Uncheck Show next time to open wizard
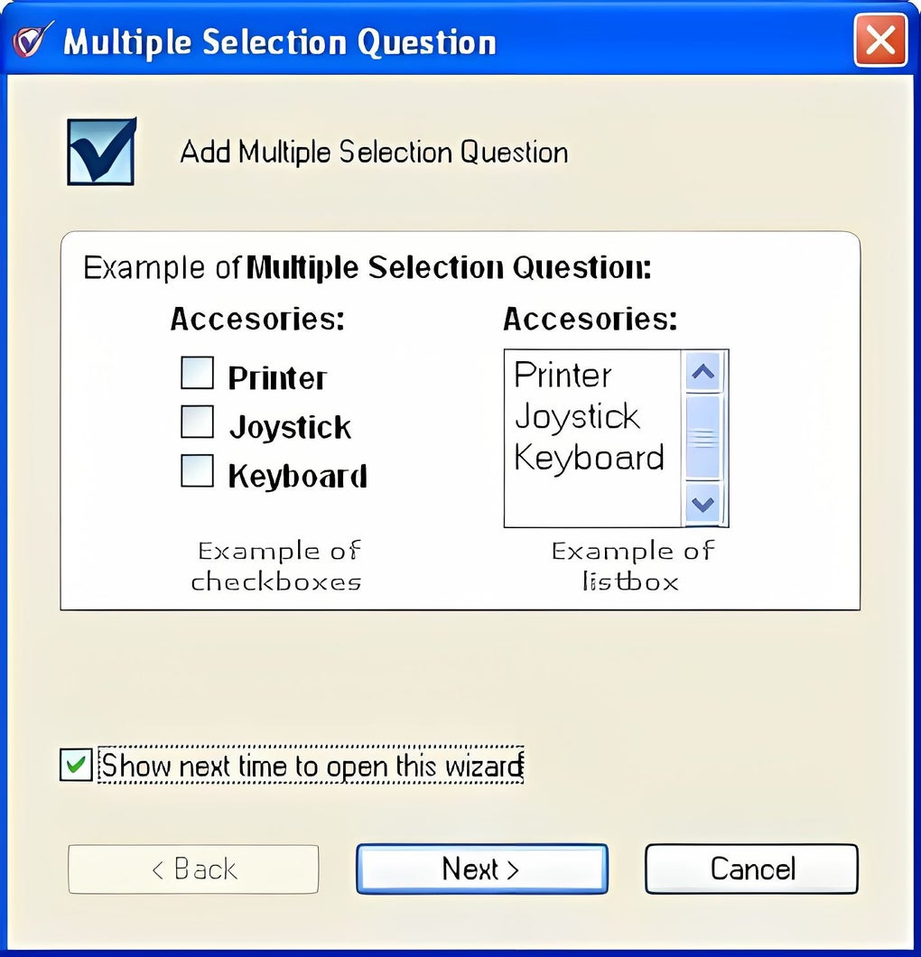The height and width of the screenshot is (957, 921). (x=76, y=766)
